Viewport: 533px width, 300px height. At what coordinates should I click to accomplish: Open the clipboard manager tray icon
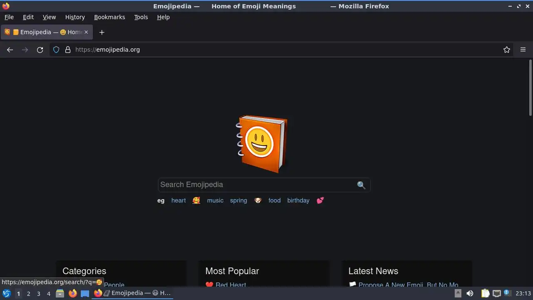click(x=486, y=293)
